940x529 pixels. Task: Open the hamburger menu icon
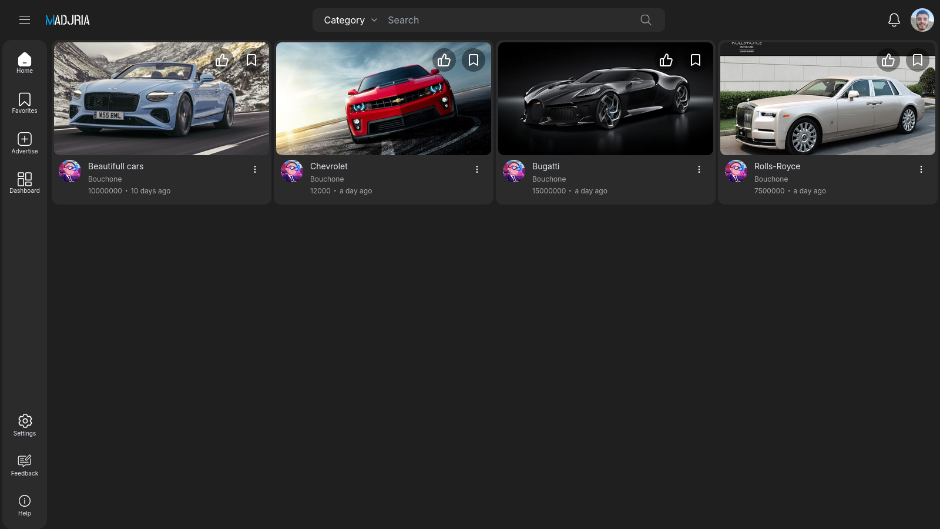25,20
